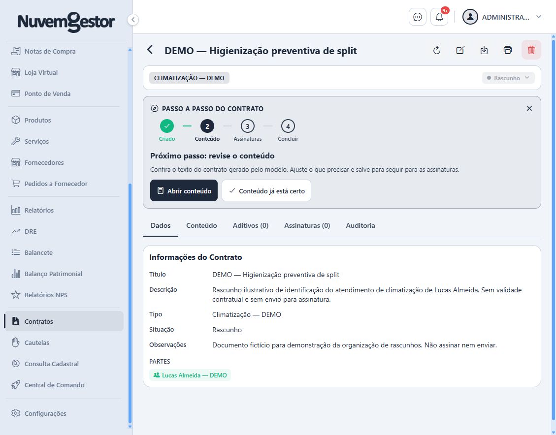The width and height of the screenshot is (556, 435).
Task: Open the Rascunho status dropdown
Action: [x=508, y=78]
